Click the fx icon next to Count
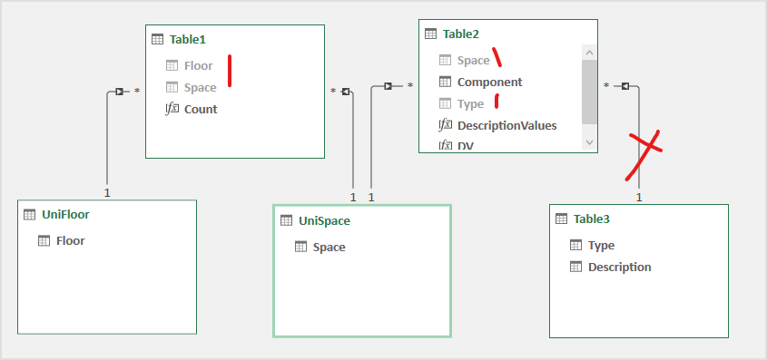Screen dimensions: 767x360 [x=172, y=109]
